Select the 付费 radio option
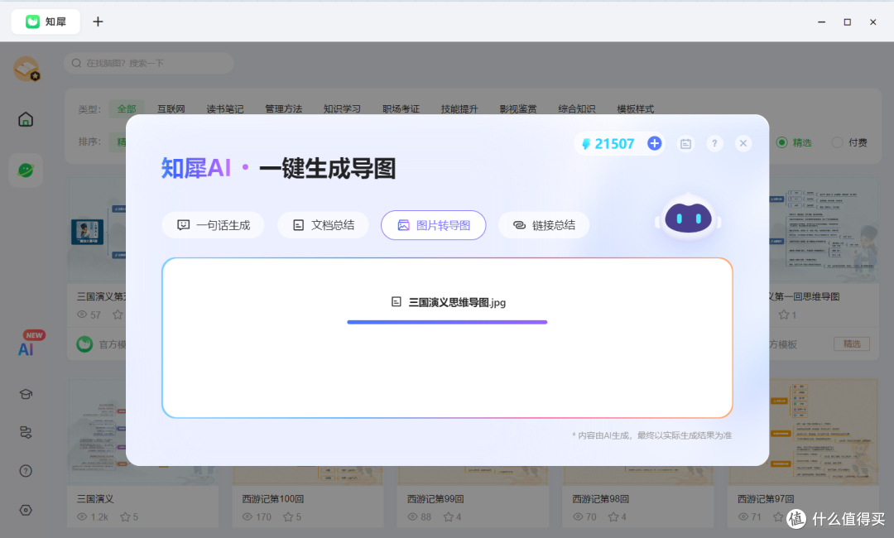Viewport: 894px width, 538px height. (x=849, y=142)
